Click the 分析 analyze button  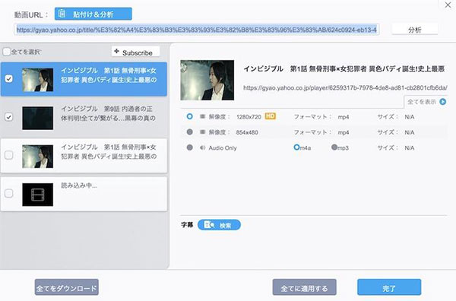click(414, 30)
